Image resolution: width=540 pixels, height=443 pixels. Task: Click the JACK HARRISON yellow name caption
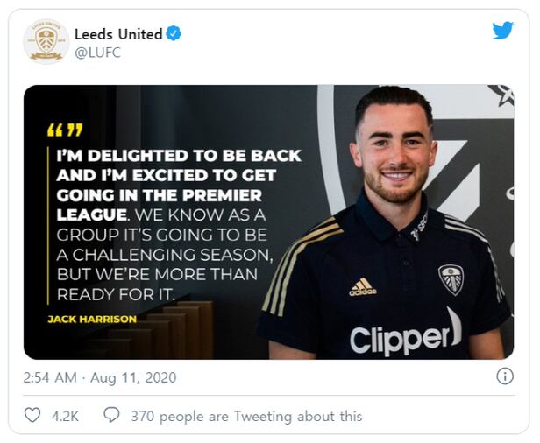click(x=92, y=320)
